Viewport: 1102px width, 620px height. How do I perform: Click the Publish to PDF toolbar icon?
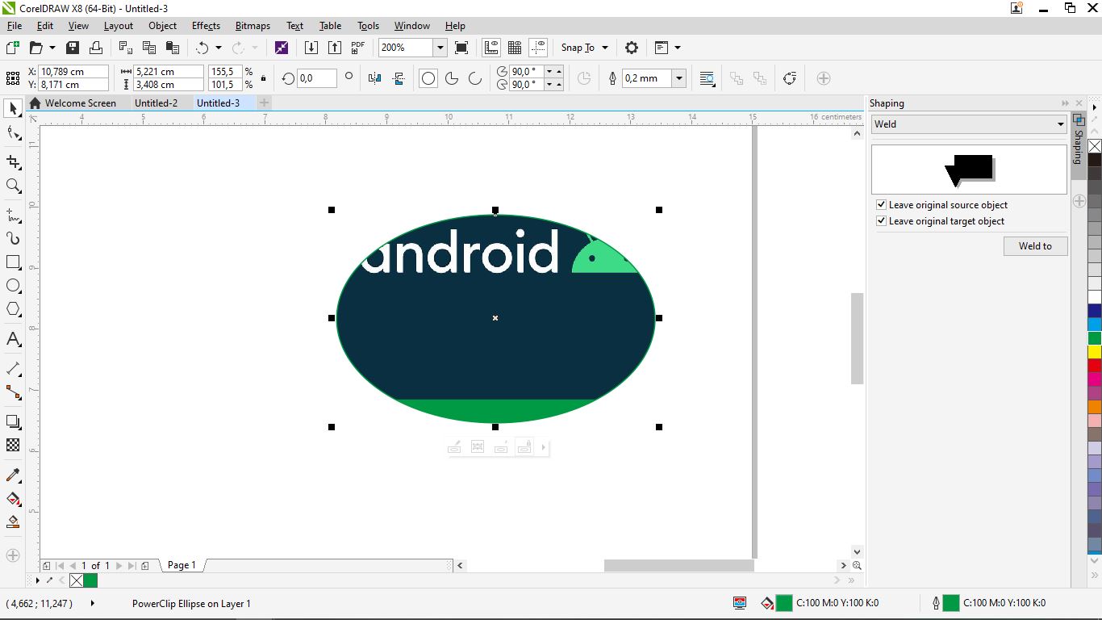(357, 47)
